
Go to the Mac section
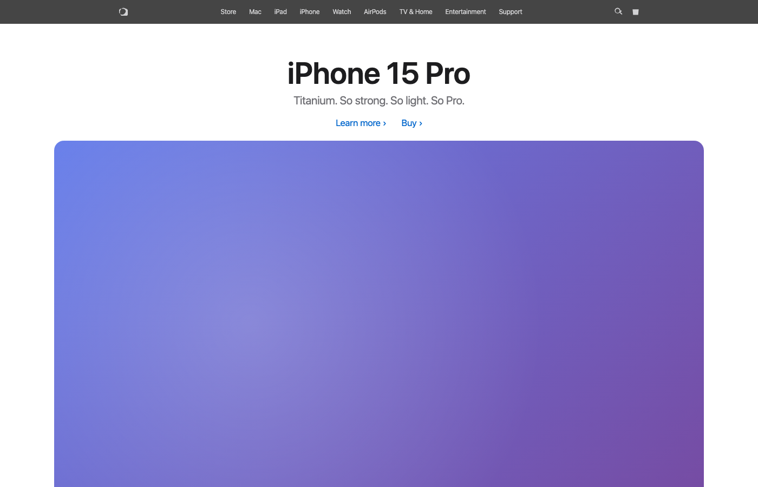coord(255,12)
